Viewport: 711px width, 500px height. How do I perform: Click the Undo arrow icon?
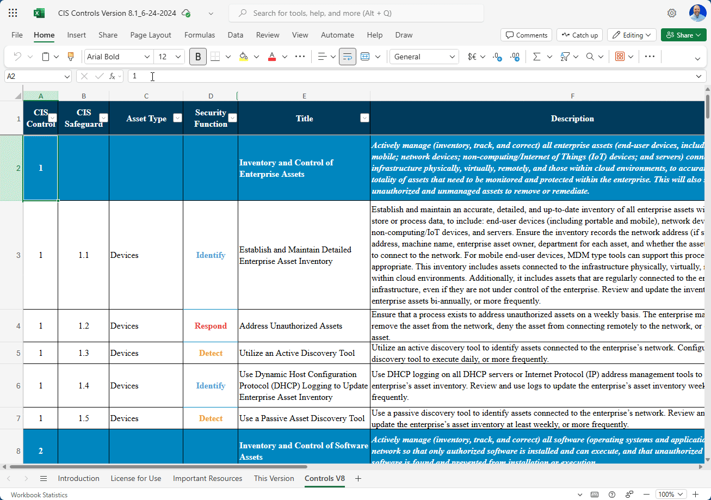coord(17,57)
